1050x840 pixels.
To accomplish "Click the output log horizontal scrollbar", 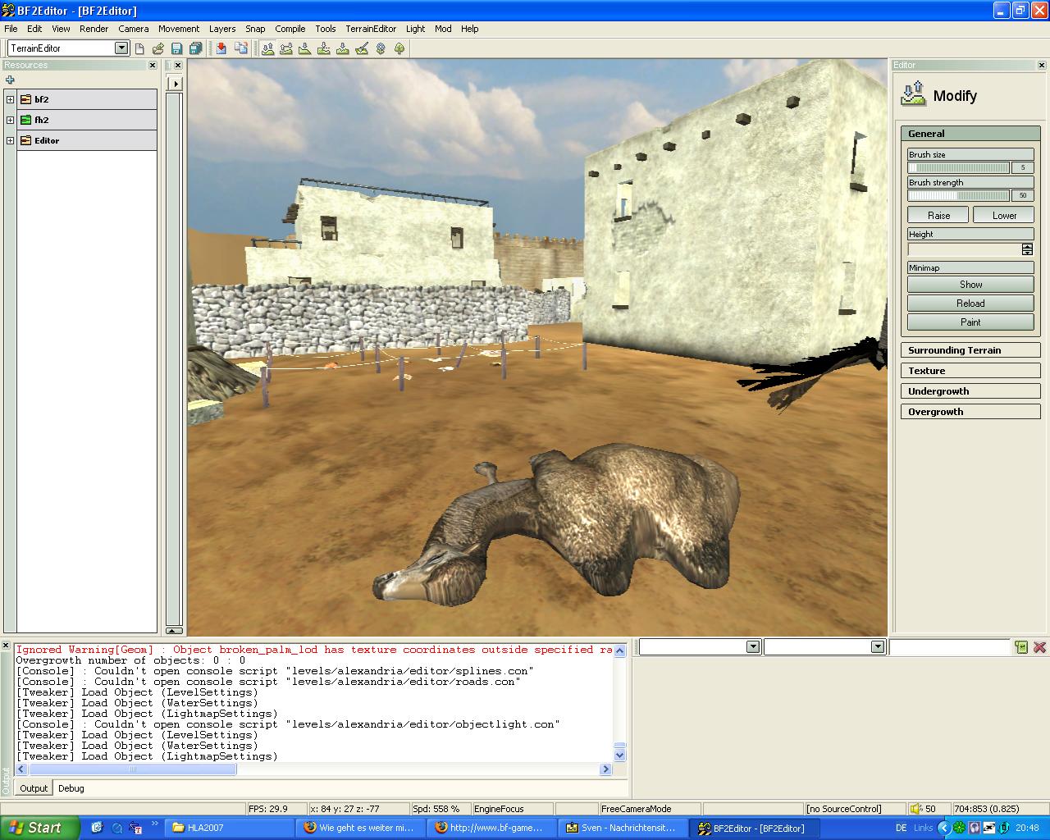I will (314, 769).
